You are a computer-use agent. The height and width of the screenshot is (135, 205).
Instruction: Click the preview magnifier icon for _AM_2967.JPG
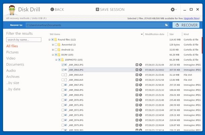pyautogui.click(x=140, y=85)
